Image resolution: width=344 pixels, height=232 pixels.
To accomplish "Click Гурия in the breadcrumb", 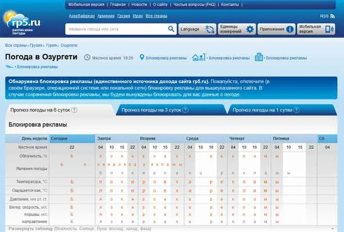I will tap(51, 45).
